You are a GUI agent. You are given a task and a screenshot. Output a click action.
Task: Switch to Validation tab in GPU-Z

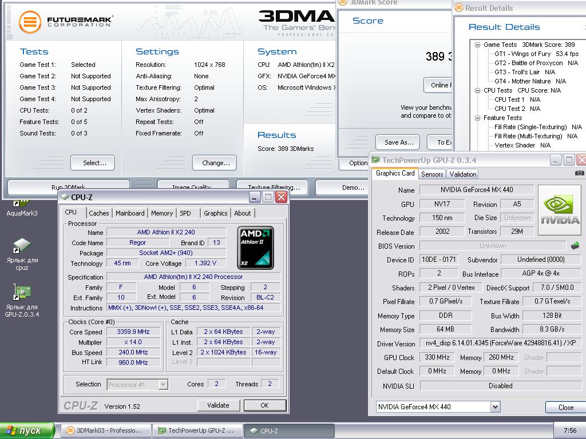click(x=462, y=174)
